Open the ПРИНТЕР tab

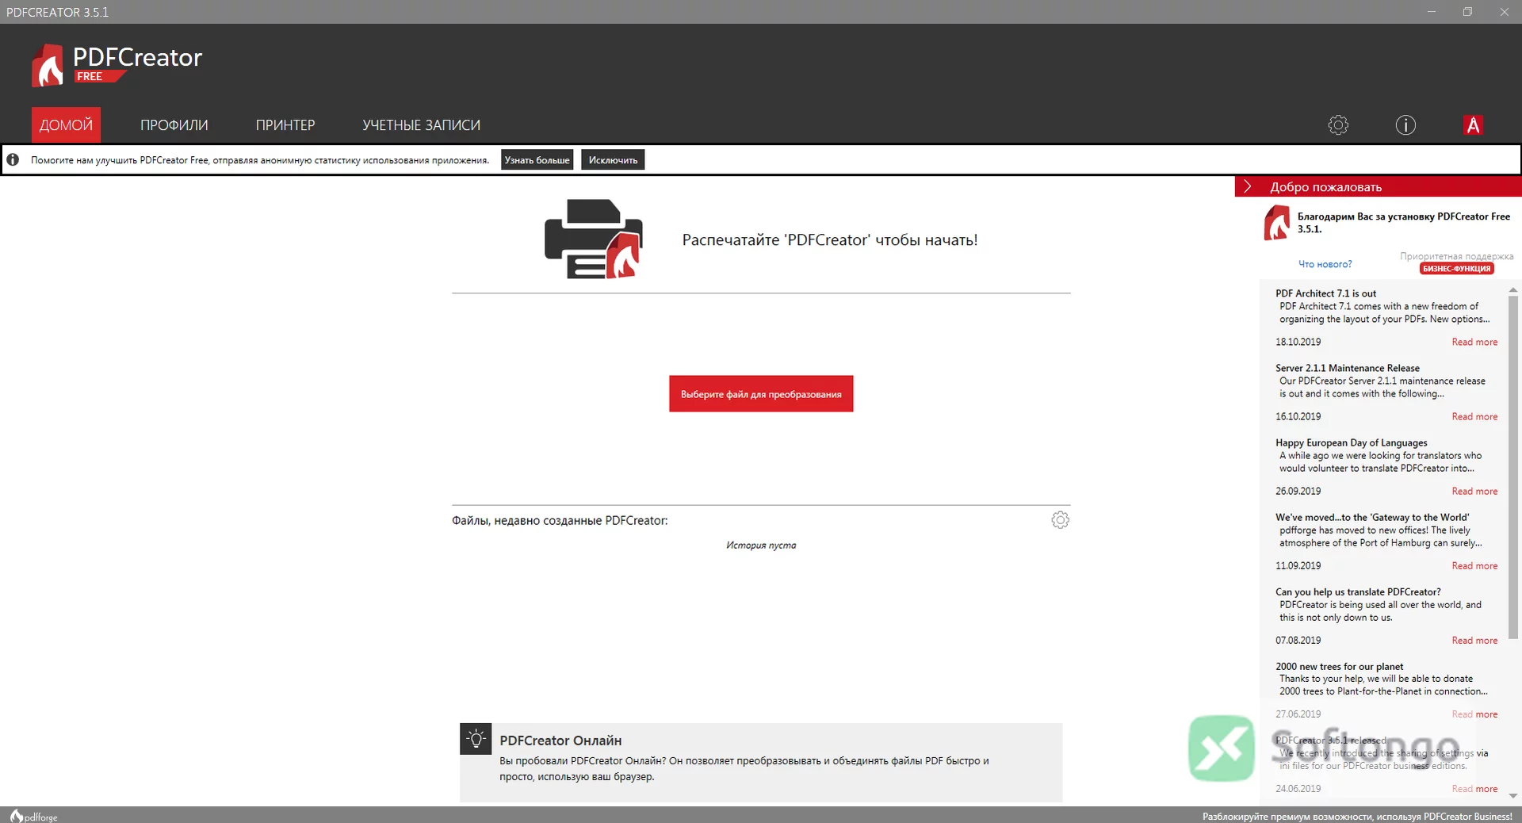click(285, 125)
